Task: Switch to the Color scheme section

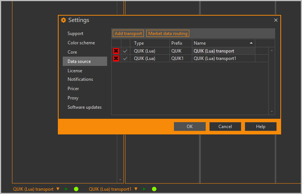Action: click(81, 43)
